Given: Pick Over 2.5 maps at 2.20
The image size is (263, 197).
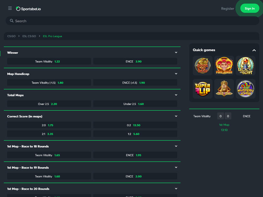Looking at the screenshot, I should 49,104.
